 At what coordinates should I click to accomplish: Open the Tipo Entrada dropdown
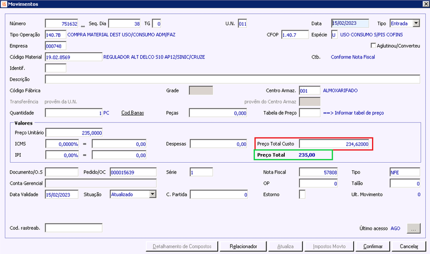click(x=416, y=23)
